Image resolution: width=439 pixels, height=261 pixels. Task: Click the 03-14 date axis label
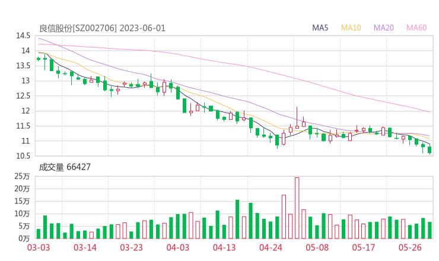click(x=85, y=247)
